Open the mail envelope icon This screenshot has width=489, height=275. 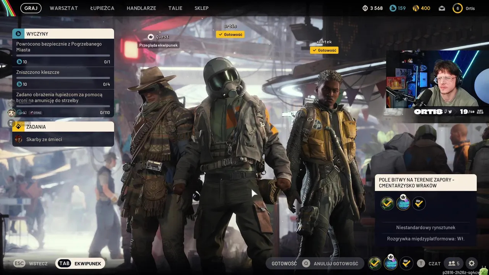tap(442, 8)
